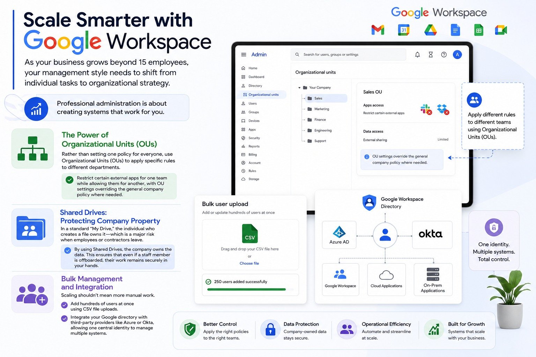Image resolution: width=536 pixels, height=357 pixels.
Task: Click the green CSV file icon
Action: tap(250, 234)
